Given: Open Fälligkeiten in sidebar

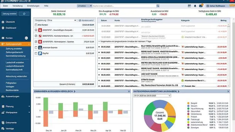Looking at the screenshot, I should [11, 83].
